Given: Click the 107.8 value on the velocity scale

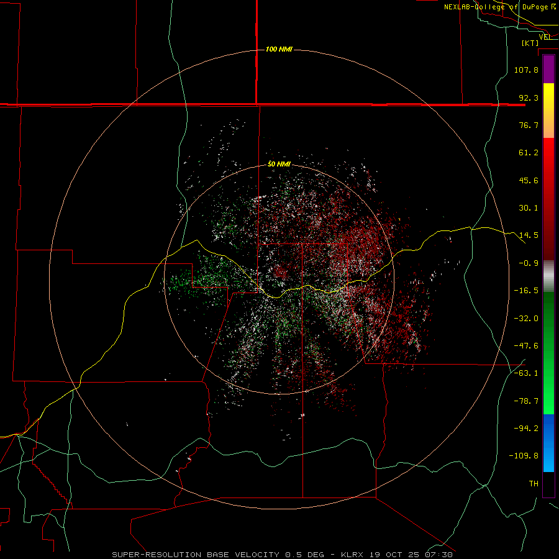Looking at the screenshot, I should pyautogui.click(x=526, y=70).
